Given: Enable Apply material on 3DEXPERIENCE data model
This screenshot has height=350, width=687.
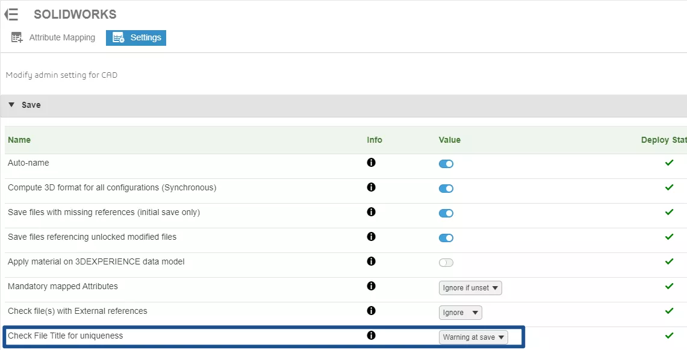Looking at the screenshot, I should click(x=446, y=263).
